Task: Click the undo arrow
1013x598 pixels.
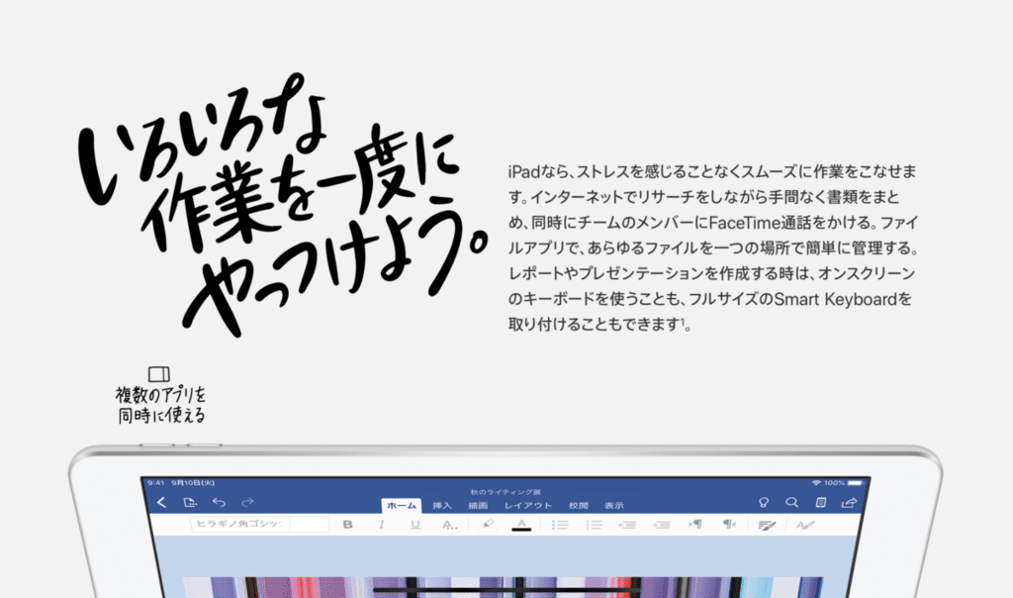Action: click(219, 502)
